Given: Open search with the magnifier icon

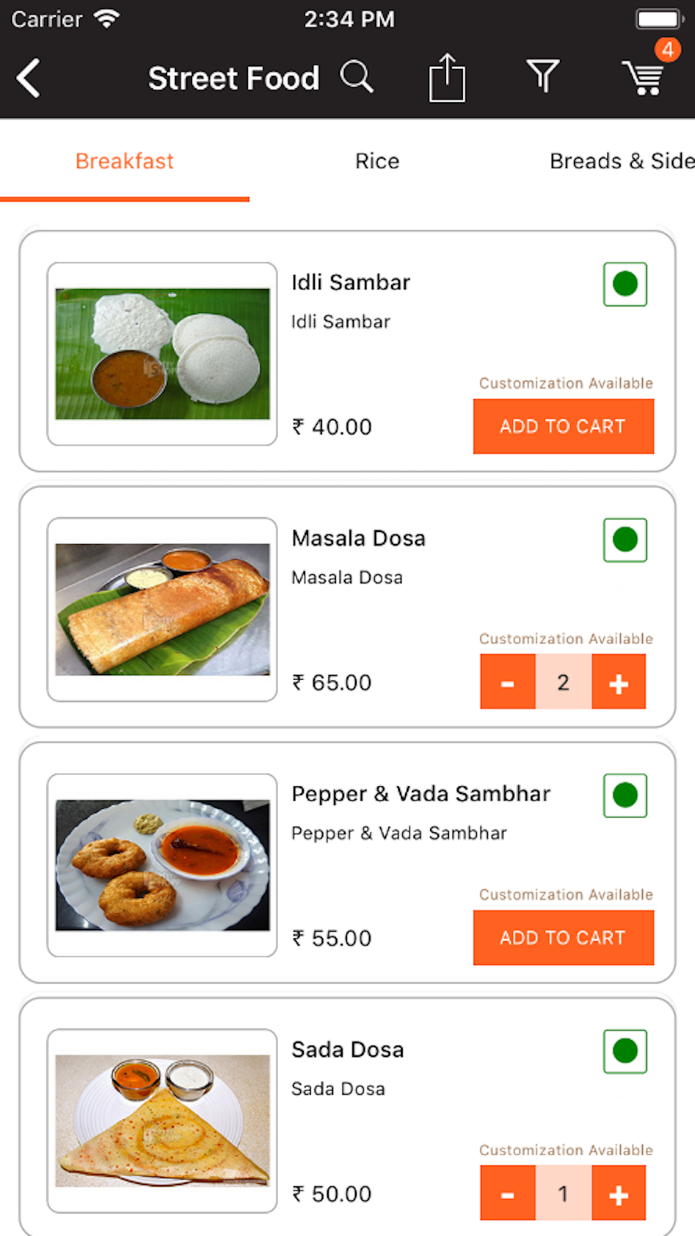Looking at the screenshot, I should tap(357, 76).
